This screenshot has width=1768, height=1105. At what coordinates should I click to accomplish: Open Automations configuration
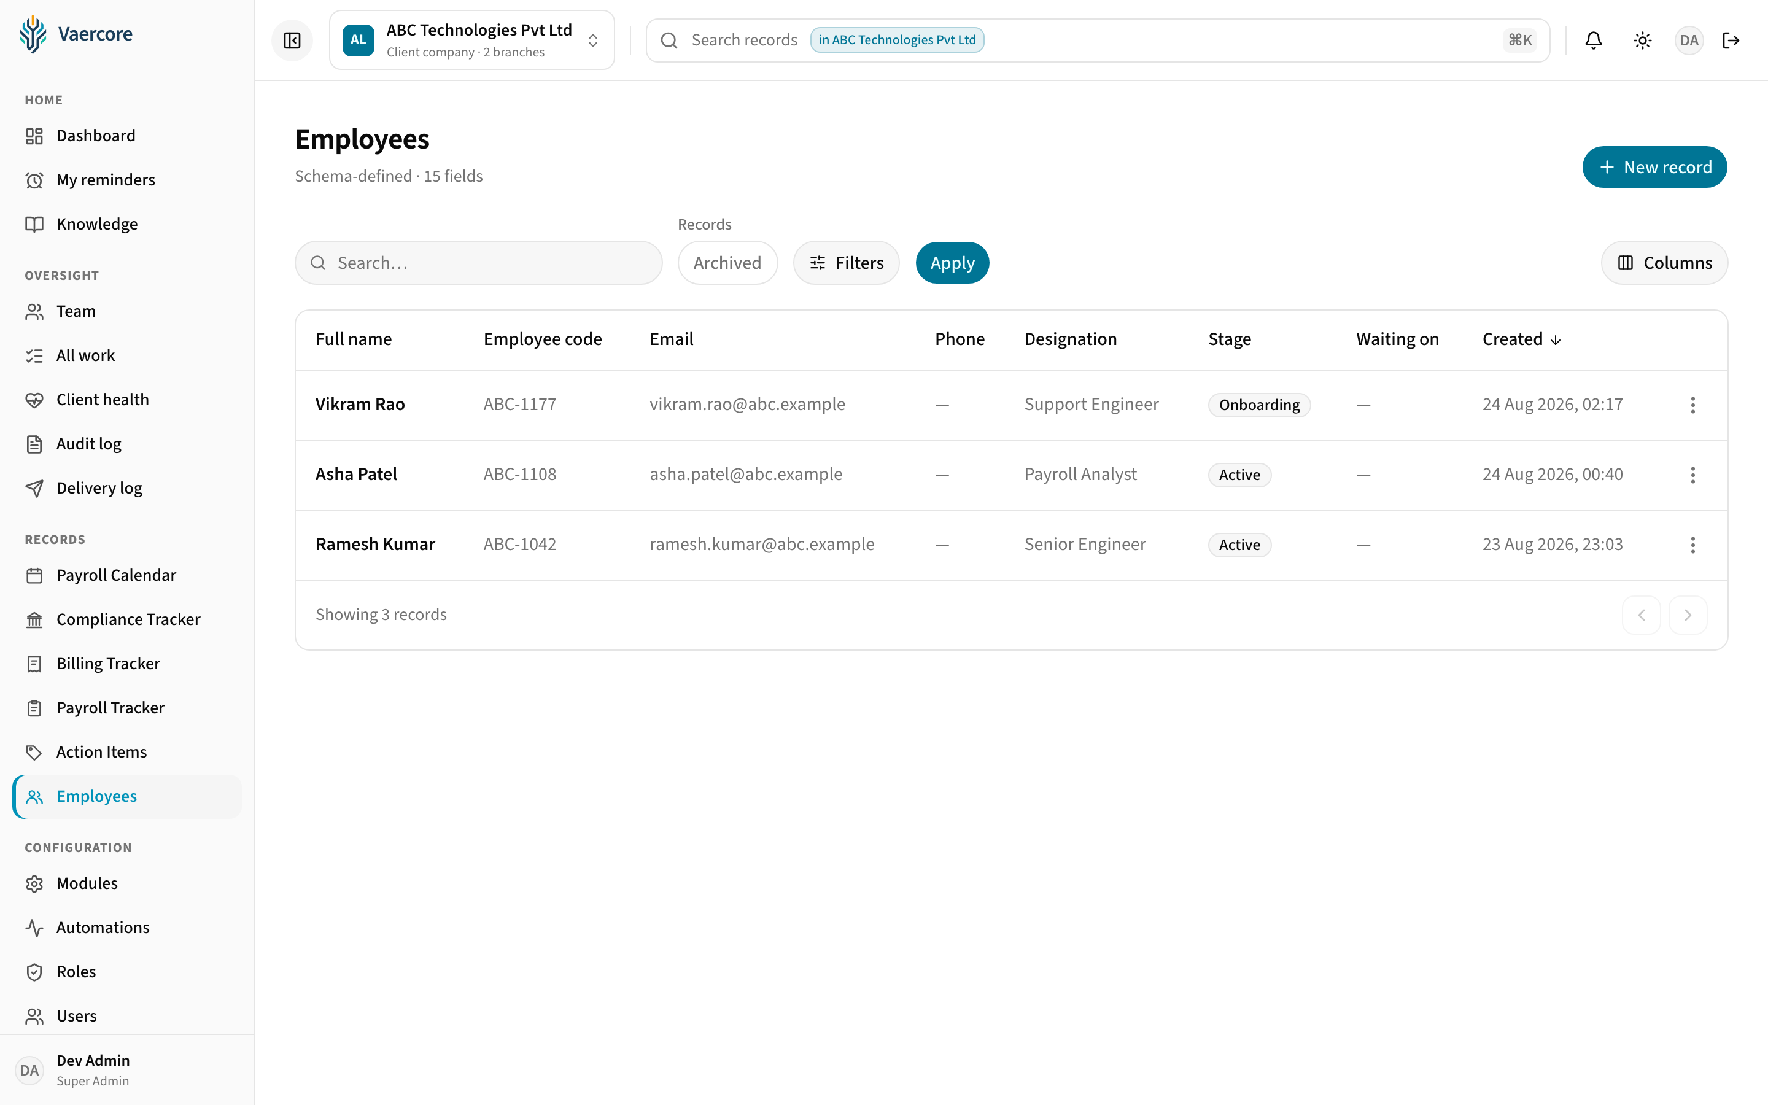(127, 928)
